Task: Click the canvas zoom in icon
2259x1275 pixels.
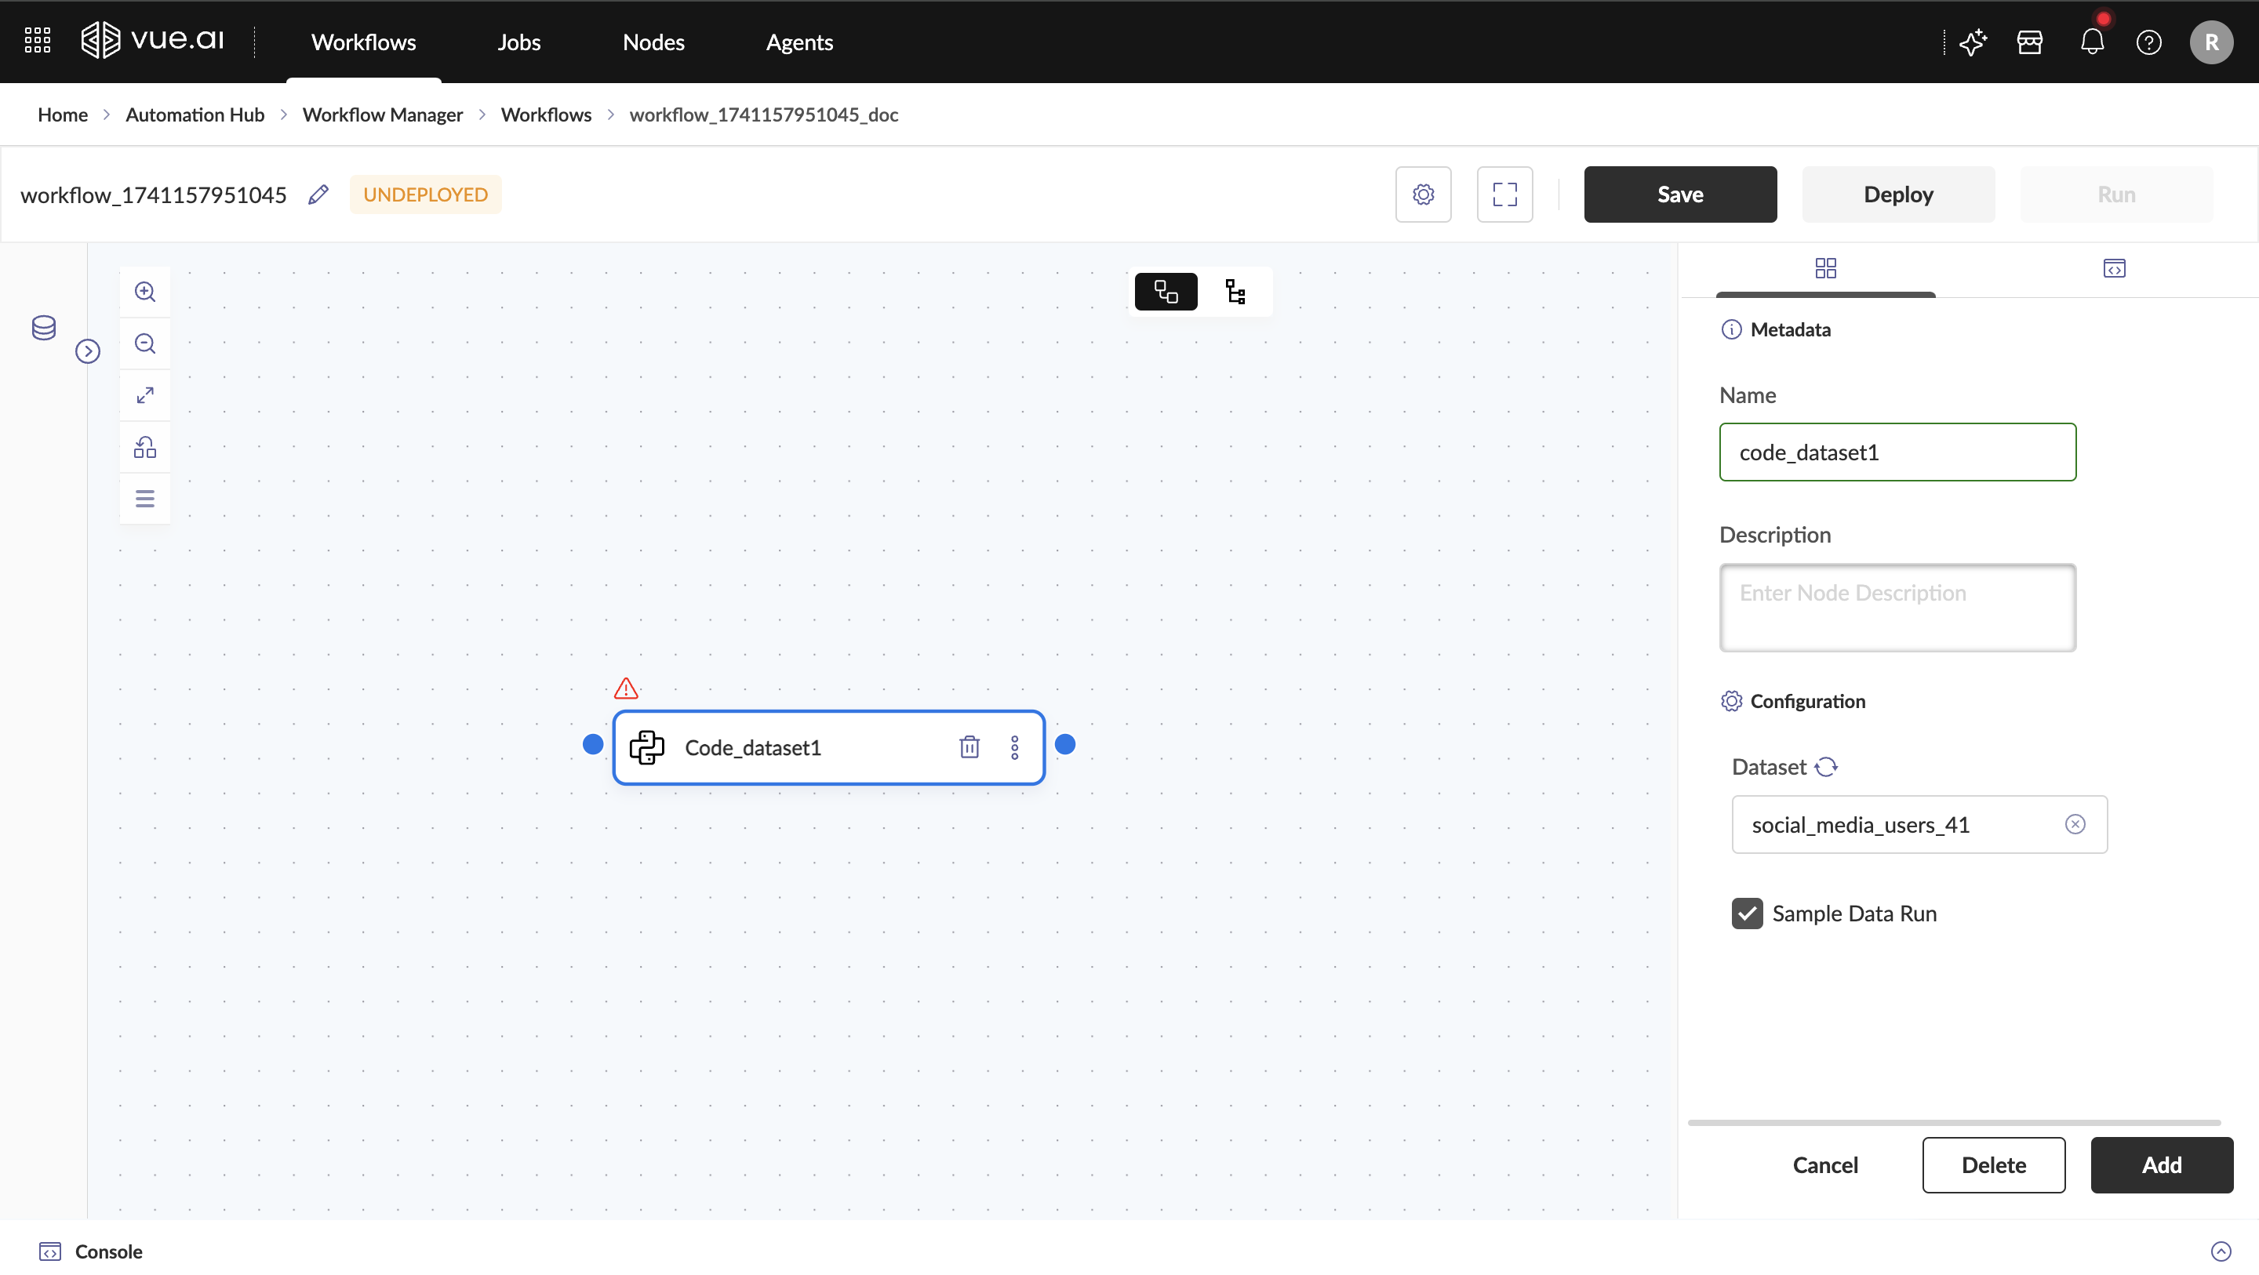Action: point(144,292)
